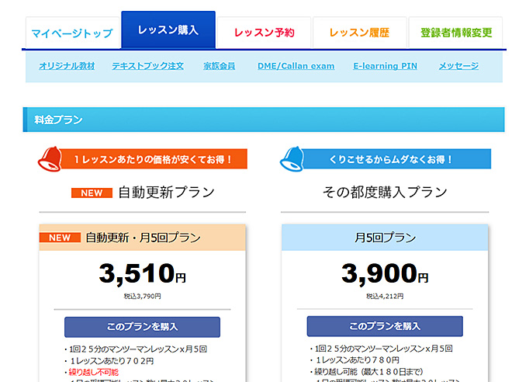Purchase the 3,900円 月5回プラン
The height and width of the screenshot is (382, 512).
(385, 326)
